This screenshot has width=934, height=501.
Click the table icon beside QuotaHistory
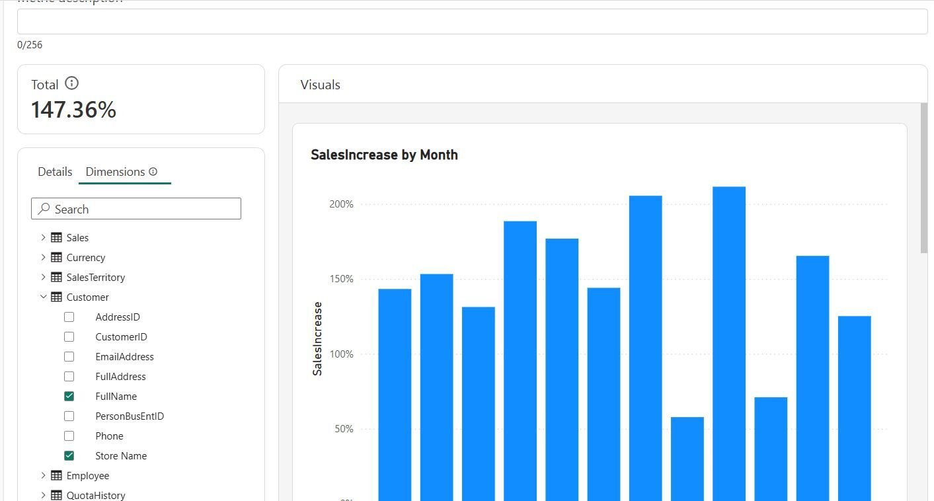click(56, 494)
